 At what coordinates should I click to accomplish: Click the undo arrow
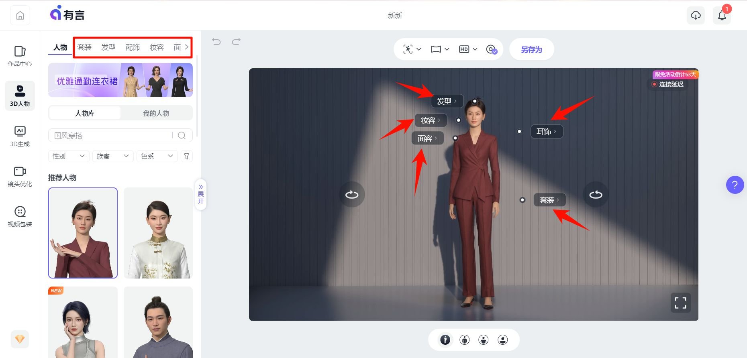[216, 41]
